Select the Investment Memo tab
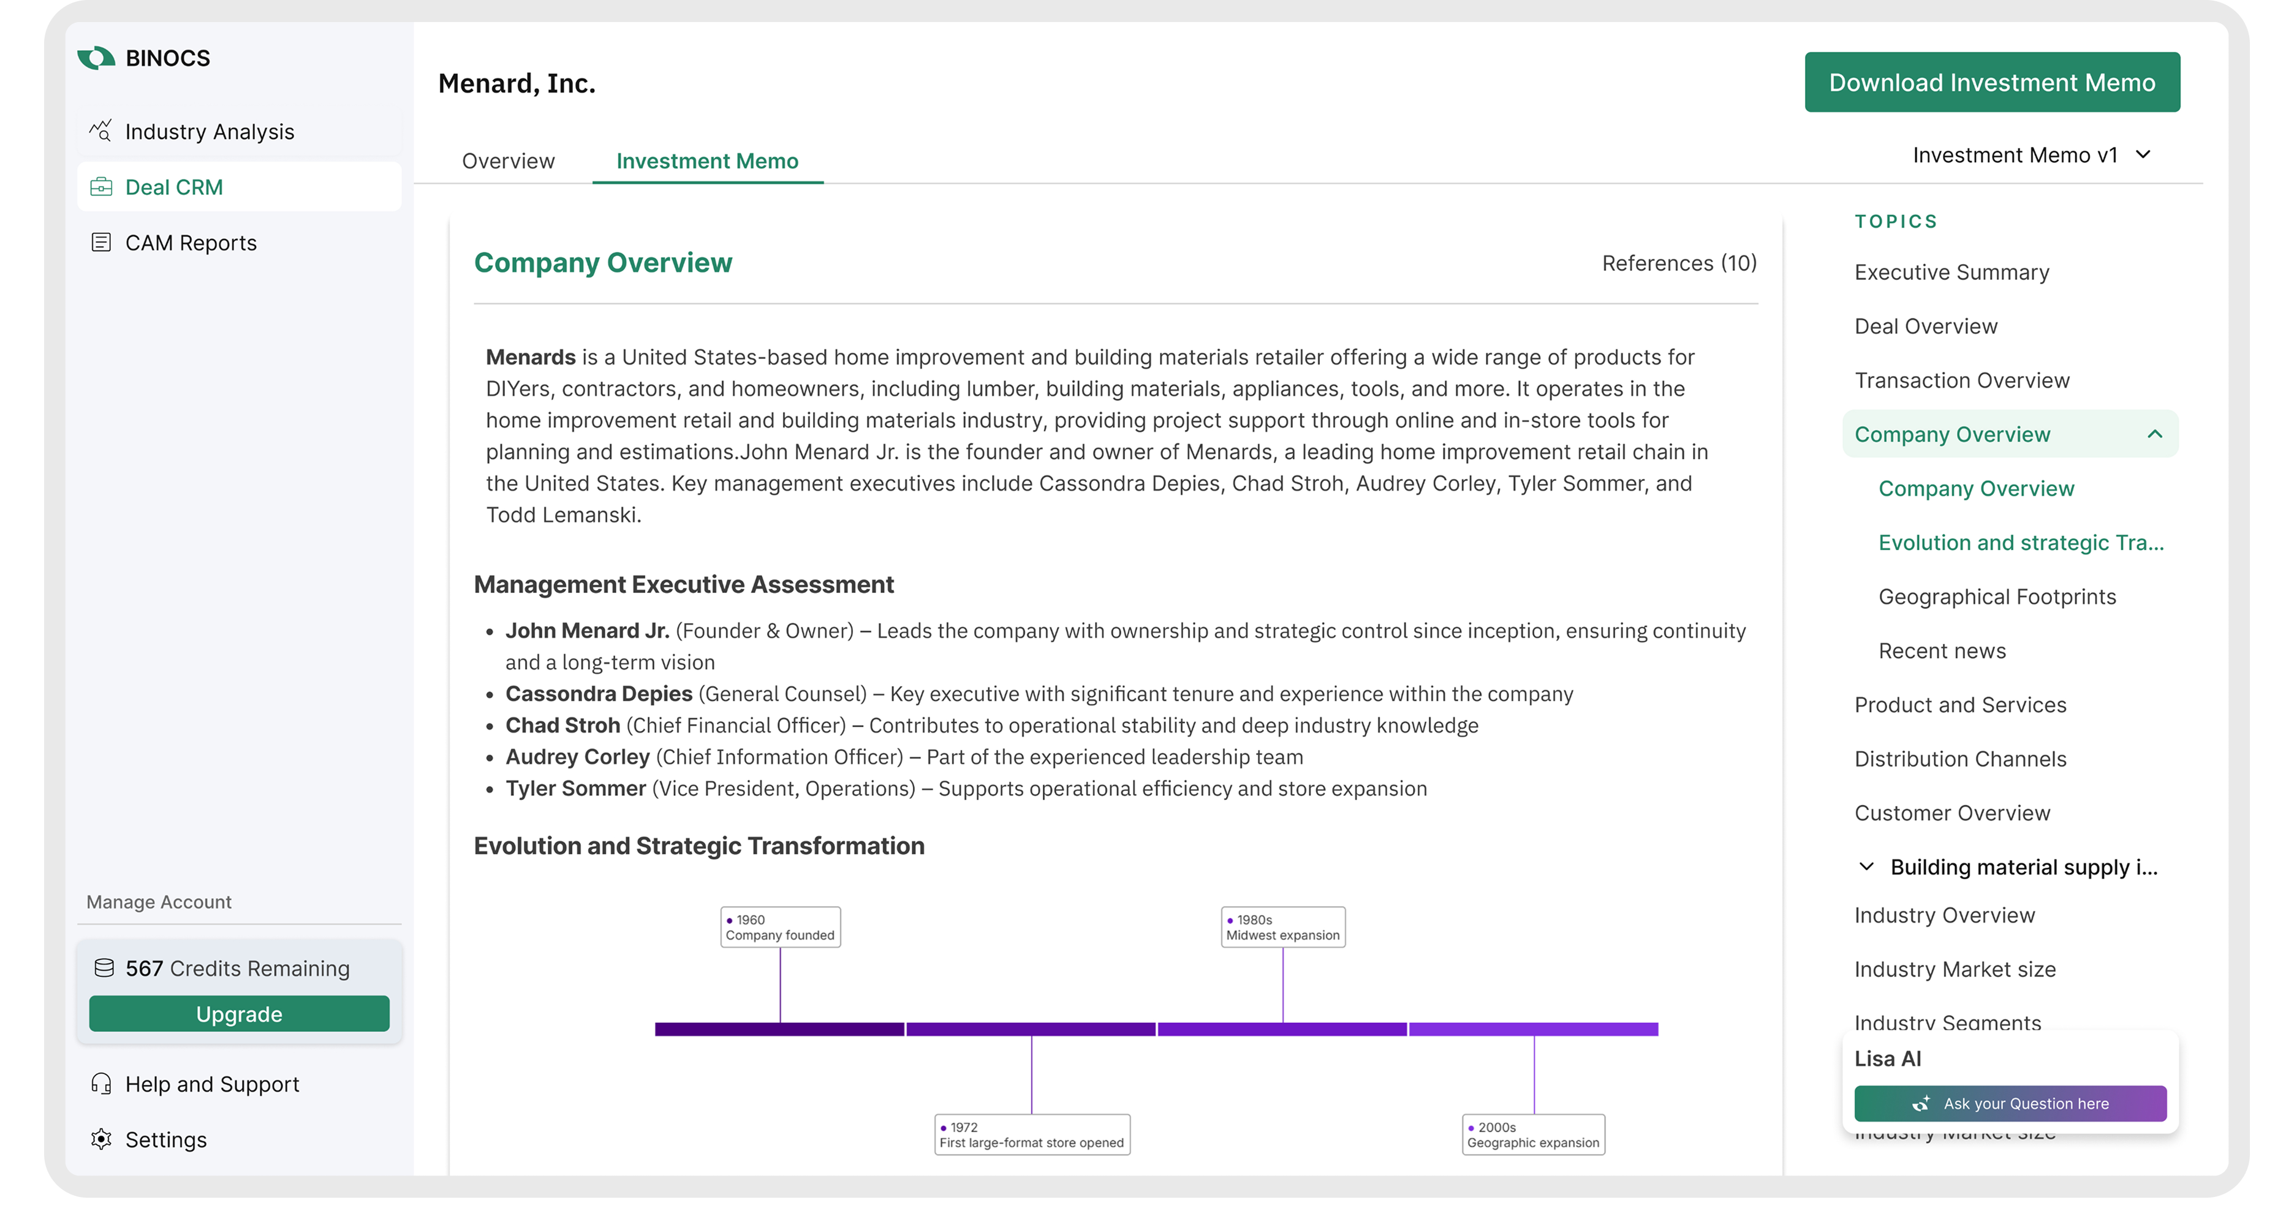The height and width of the screenshot is (1208, 2294). (707, 161)
